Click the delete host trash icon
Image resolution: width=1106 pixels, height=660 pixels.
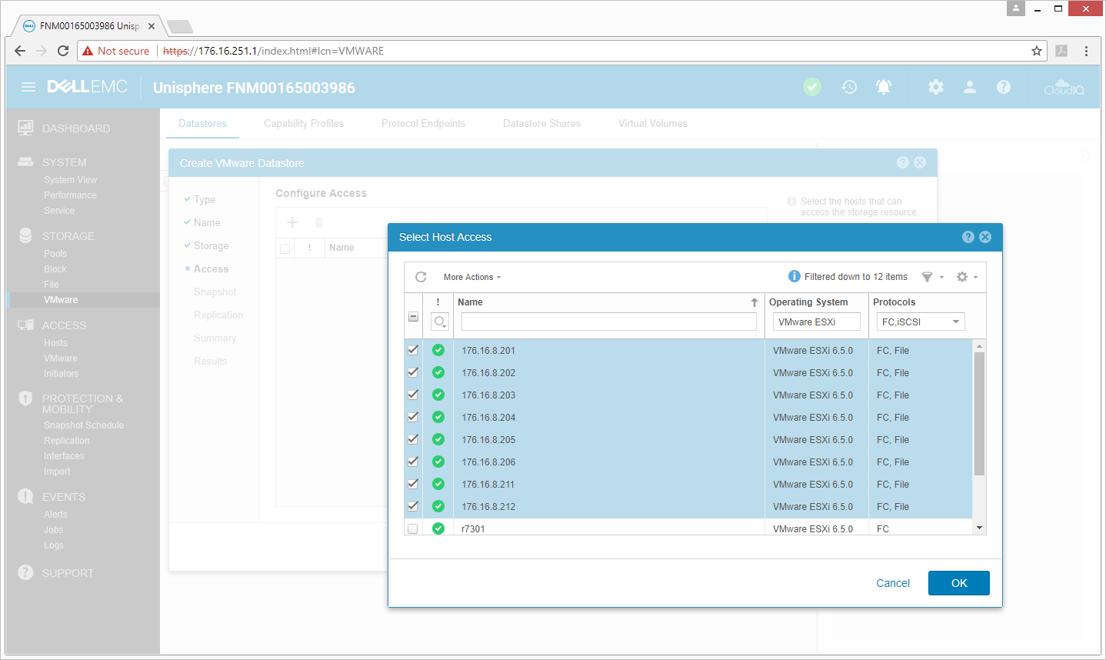(x=318, y=222)
